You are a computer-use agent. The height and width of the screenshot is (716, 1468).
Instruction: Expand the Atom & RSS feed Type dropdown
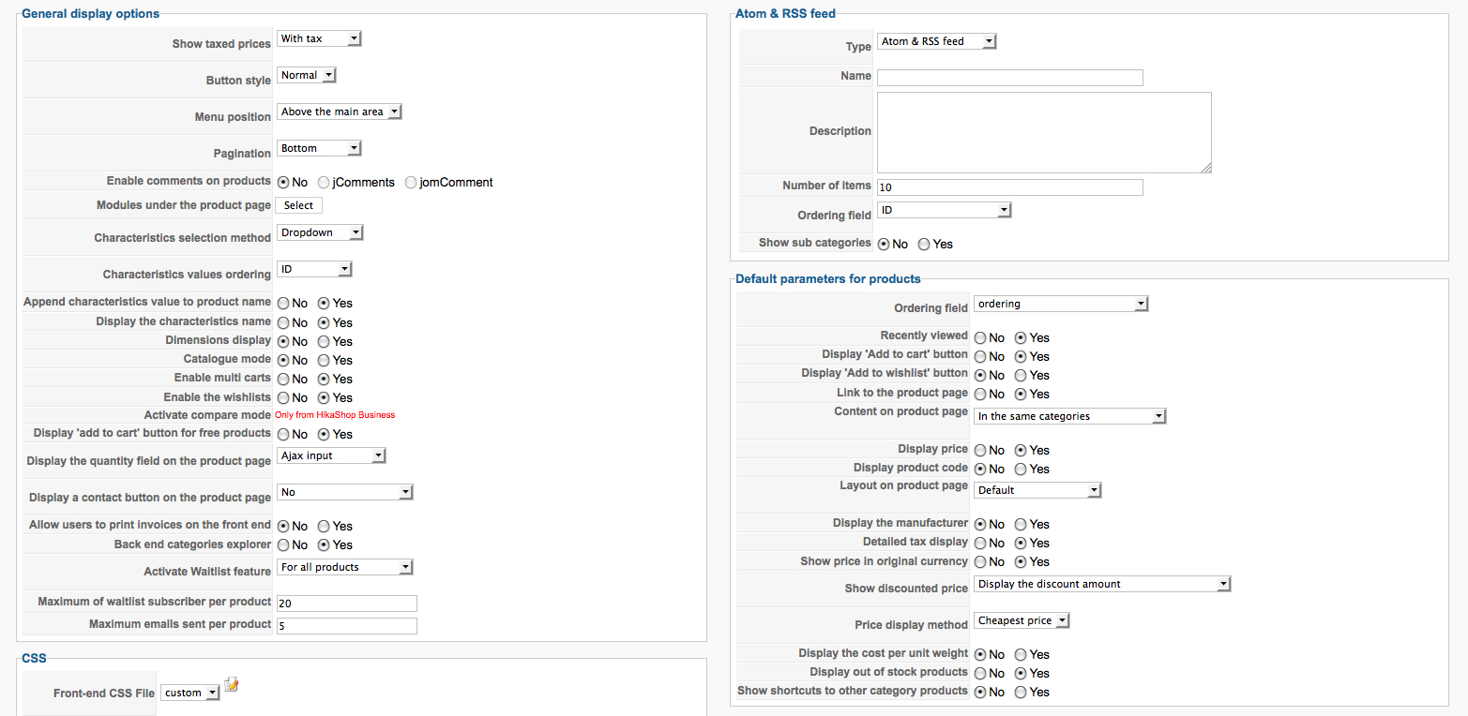[x=936, y=41]
